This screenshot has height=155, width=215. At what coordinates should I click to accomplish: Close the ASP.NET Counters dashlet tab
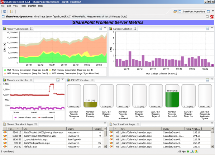point(92,80)
